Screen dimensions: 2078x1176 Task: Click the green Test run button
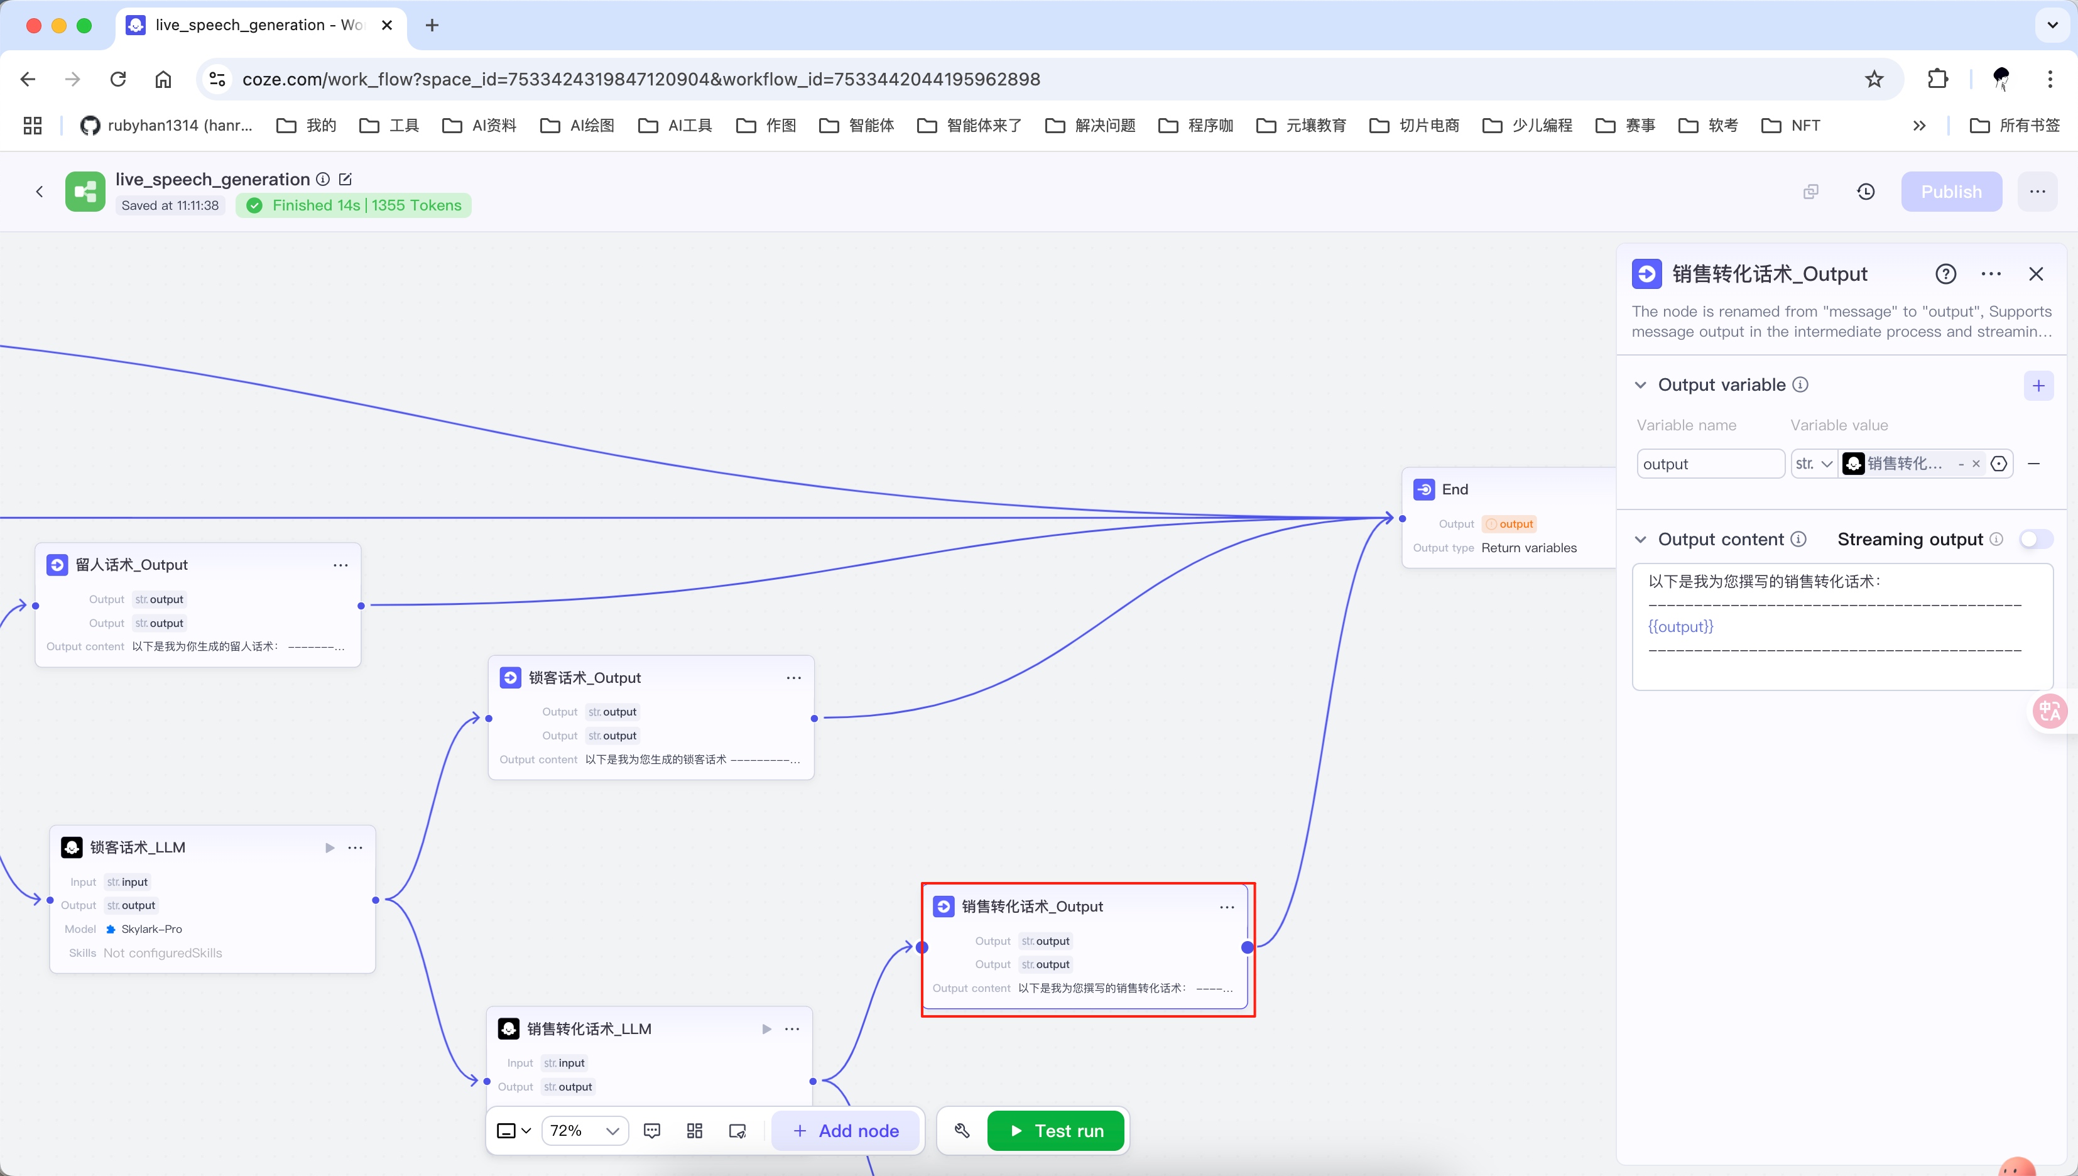click(1055, 1131)
